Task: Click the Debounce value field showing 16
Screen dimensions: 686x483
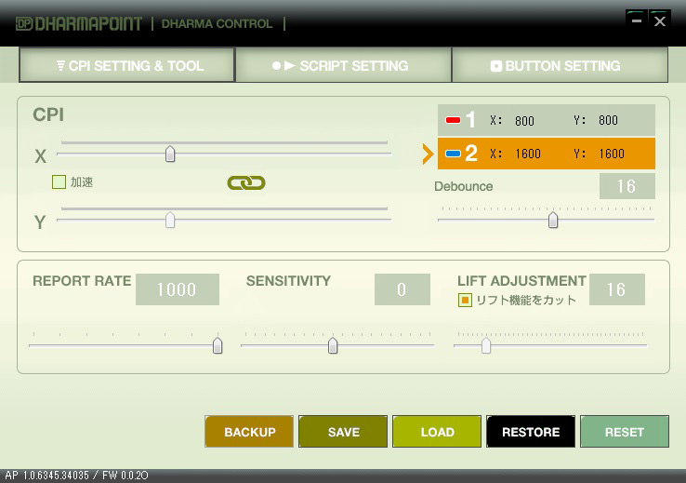Action: [627, 186]
